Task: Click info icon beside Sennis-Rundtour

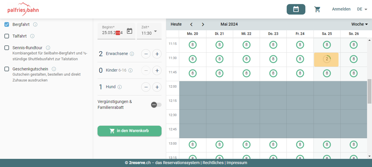Action: pyautogui.click(x=48, y=48)
